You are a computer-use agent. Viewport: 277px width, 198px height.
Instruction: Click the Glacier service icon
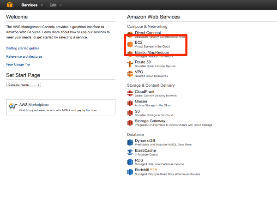click(130, 103)
